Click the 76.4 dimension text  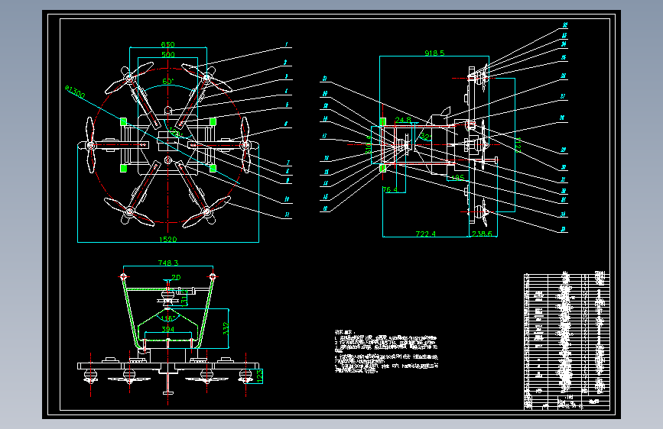(x=390, y=189)
